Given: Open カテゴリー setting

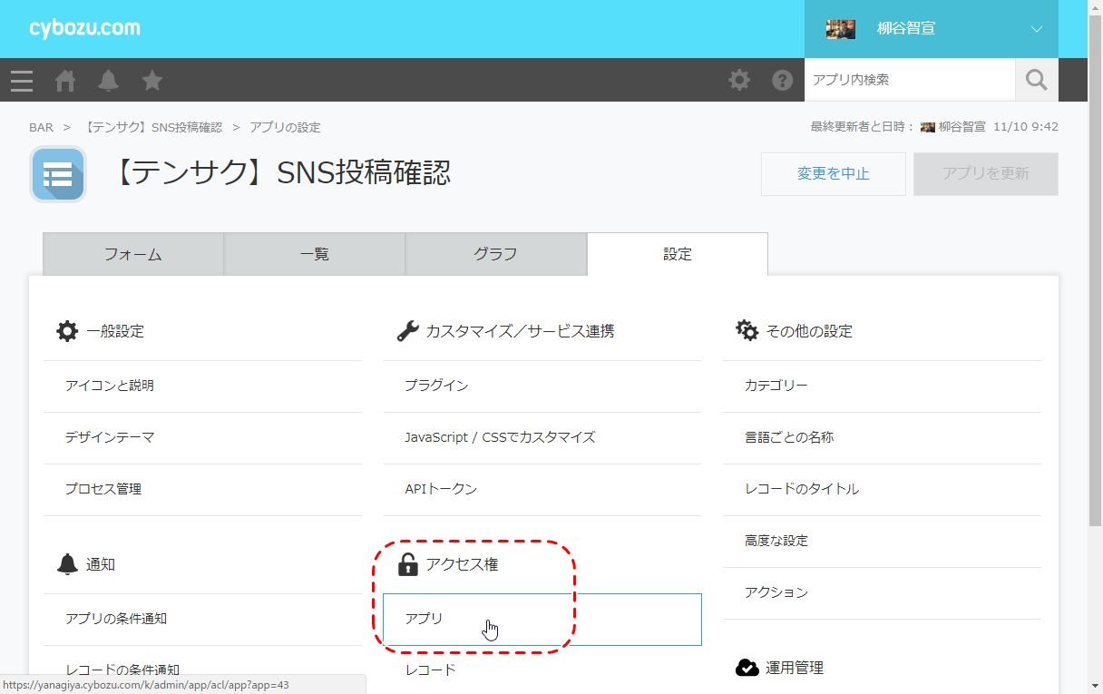Looking at the screenshot, I should (x=882, y=386).
